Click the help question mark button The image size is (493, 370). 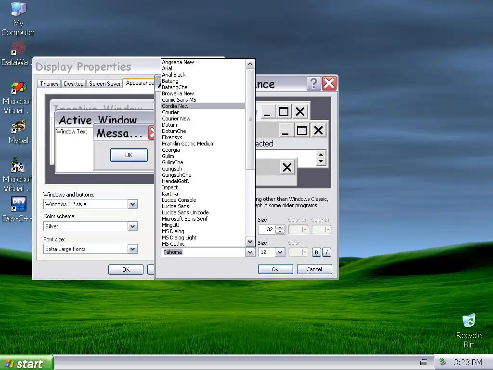tap(313, 83)
